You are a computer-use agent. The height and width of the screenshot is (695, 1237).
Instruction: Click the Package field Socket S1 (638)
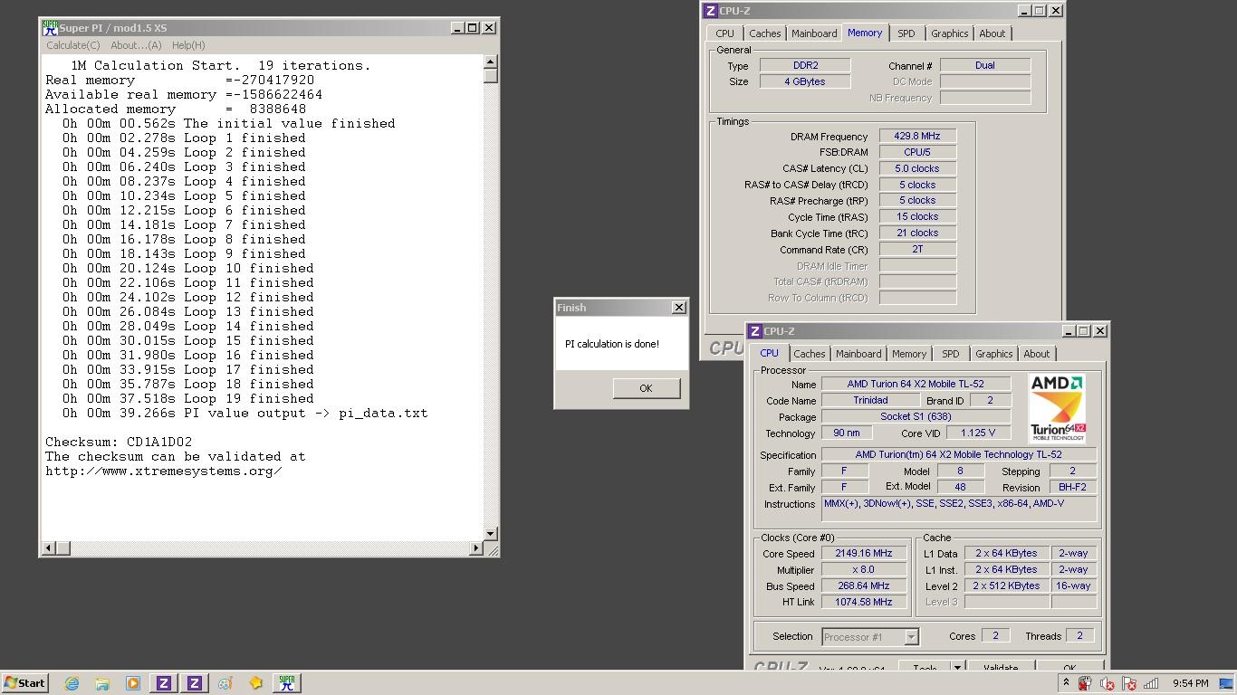916,416
